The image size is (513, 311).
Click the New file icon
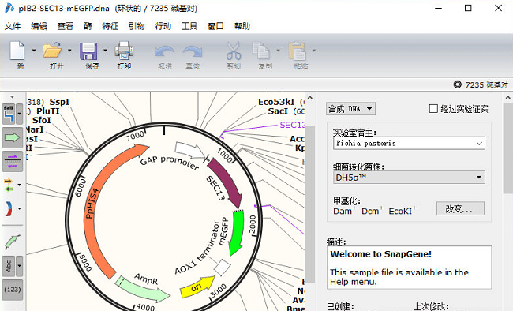[x=17, y=51]
